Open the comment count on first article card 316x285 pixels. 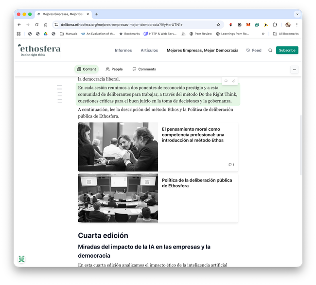pyautogui.click(x=231, y=164)
